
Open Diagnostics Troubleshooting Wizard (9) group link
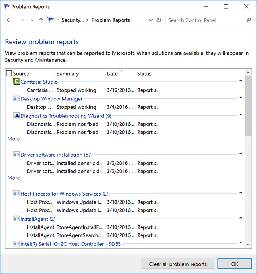(66, 116)
